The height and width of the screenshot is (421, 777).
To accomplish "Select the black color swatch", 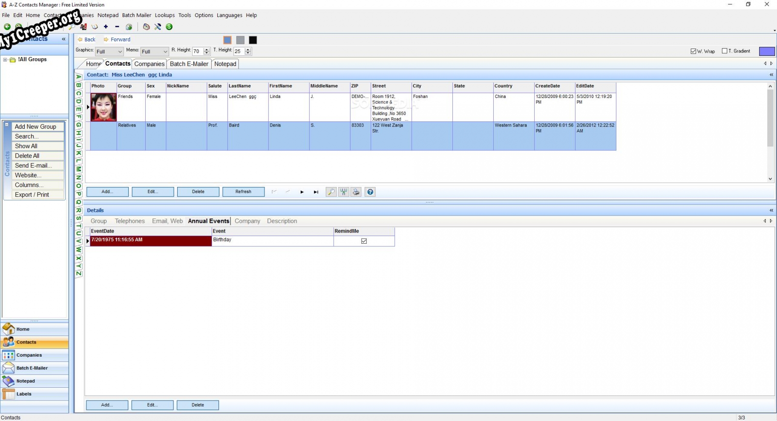I will (x=253, y=40).
